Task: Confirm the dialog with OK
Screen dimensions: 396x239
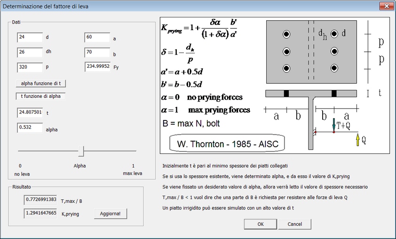Action: tap(261, 224)
